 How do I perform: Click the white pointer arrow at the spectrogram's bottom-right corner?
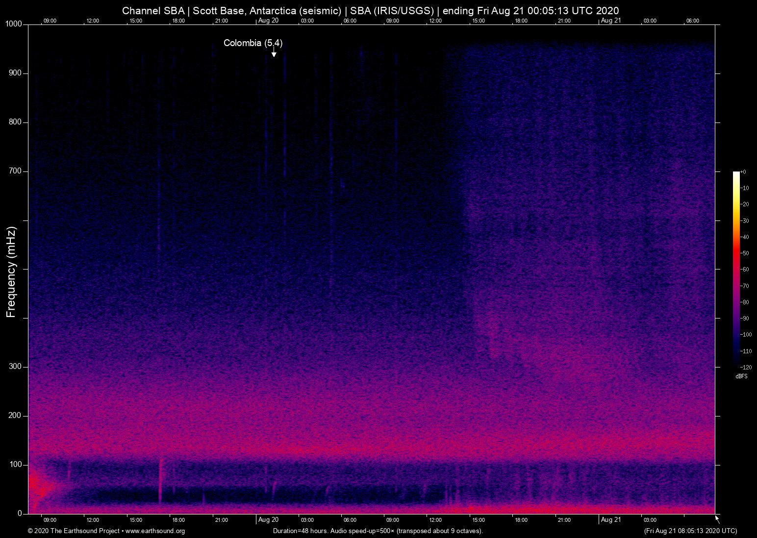(x=717, y=518)
